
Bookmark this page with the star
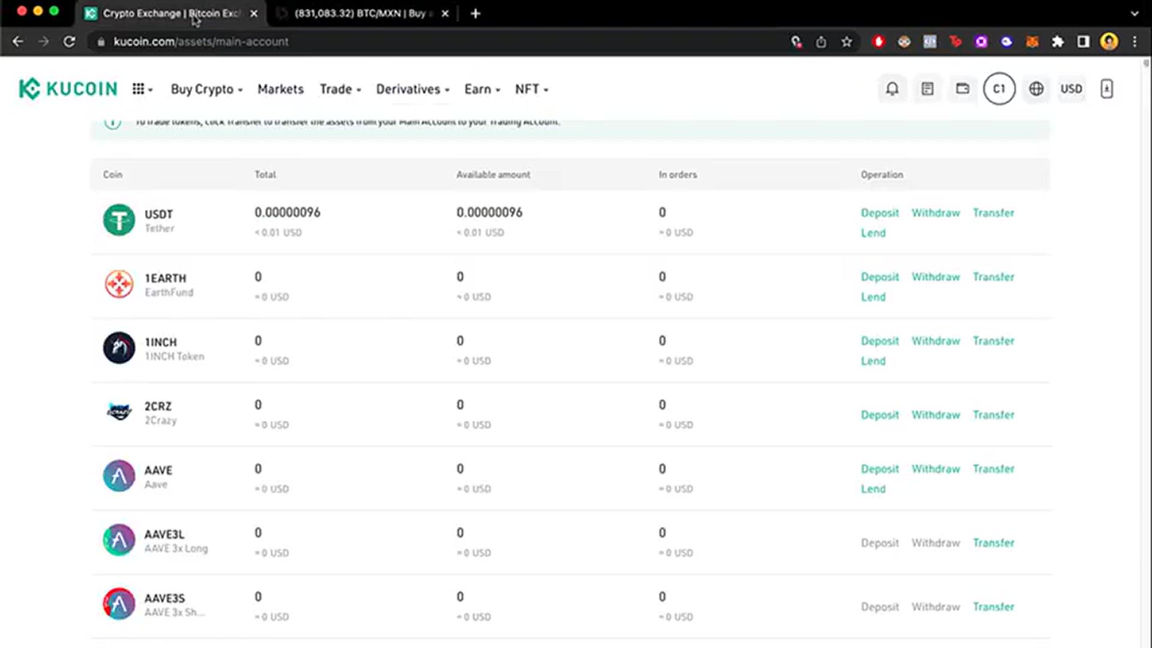coord(847,41)
